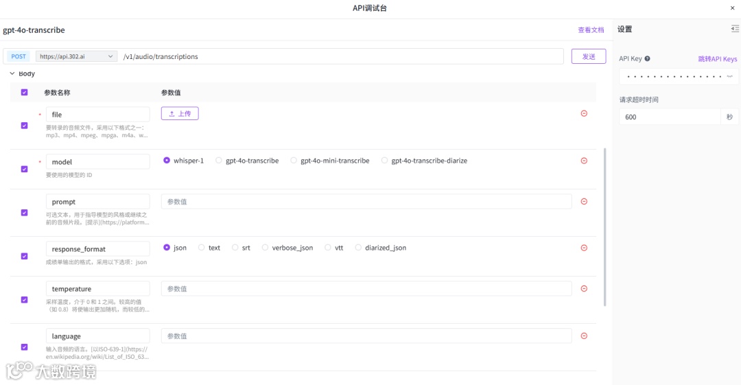The height and width of the screenshot is (385, 741).
Task: Click the /v1/audio/transcriptions path field
Action: click(342, 56)
